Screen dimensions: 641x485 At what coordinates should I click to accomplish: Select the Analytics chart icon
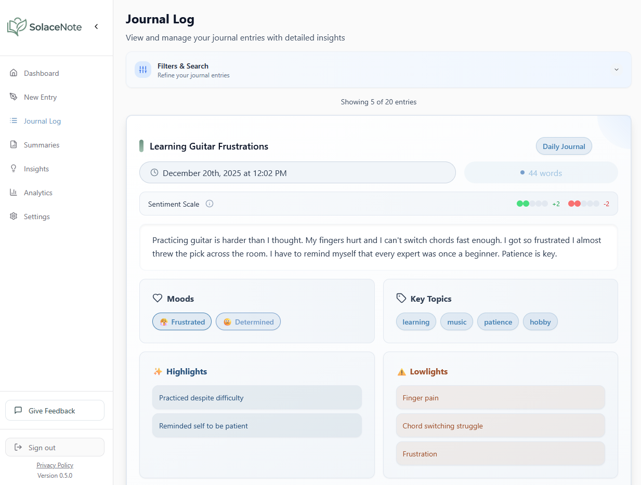coord(13,192)
